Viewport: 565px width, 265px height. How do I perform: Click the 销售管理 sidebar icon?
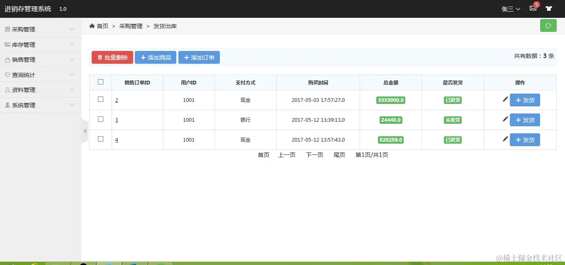(7, 60)
